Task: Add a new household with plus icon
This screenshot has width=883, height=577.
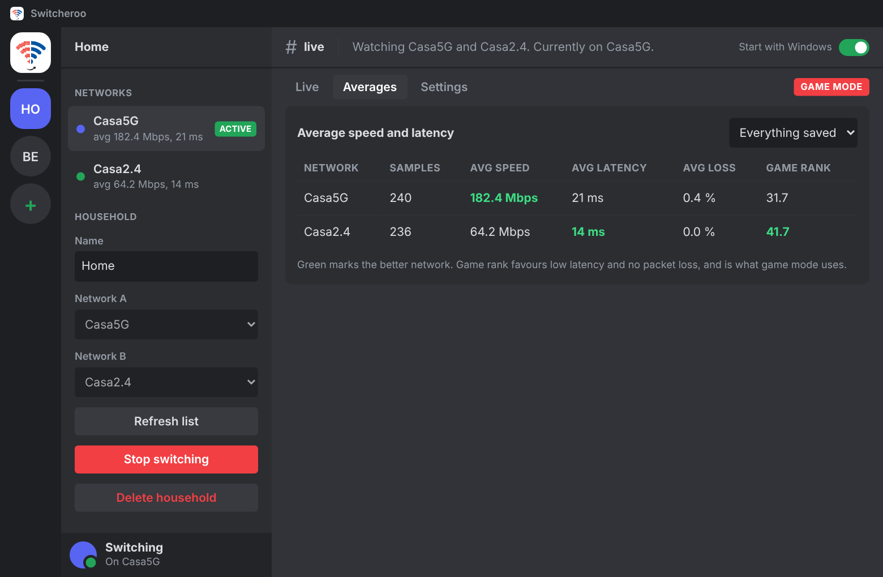Action: 31,204
